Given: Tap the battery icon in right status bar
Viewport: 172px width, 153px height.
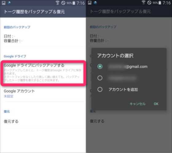Looking at the screenshot, I should [x=160, y=3].
